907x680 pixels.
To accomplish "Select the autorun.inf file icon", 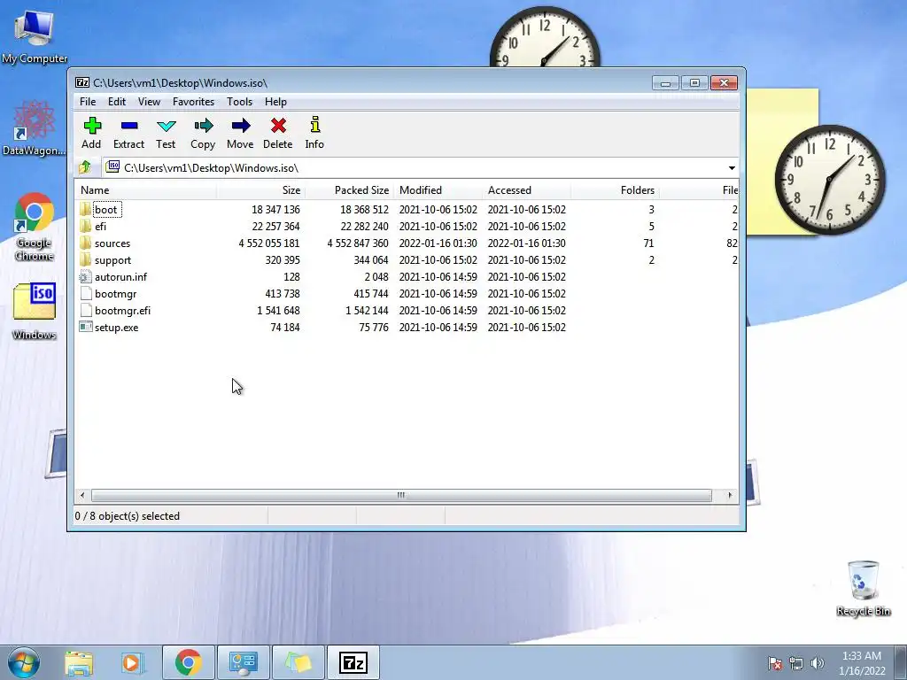I will tap(86, 276).
